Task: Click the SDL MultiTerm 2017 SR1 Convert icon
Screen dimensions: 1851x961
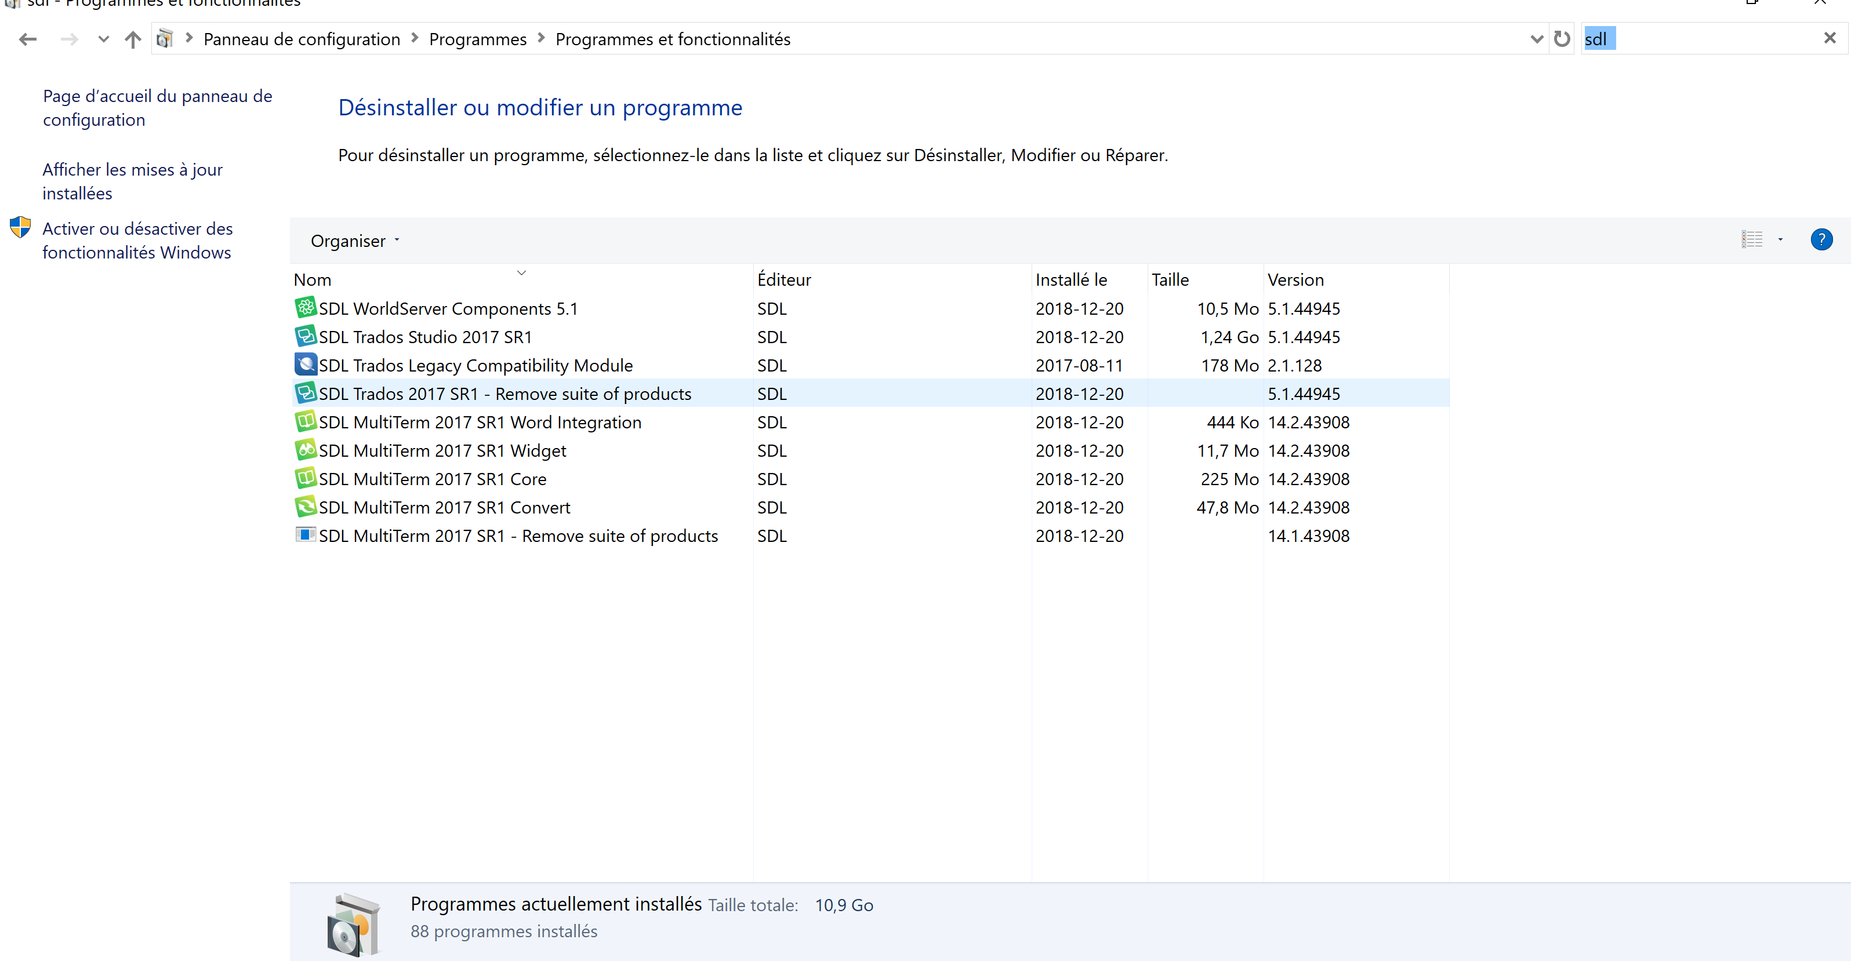Action: tap(306, 507)
